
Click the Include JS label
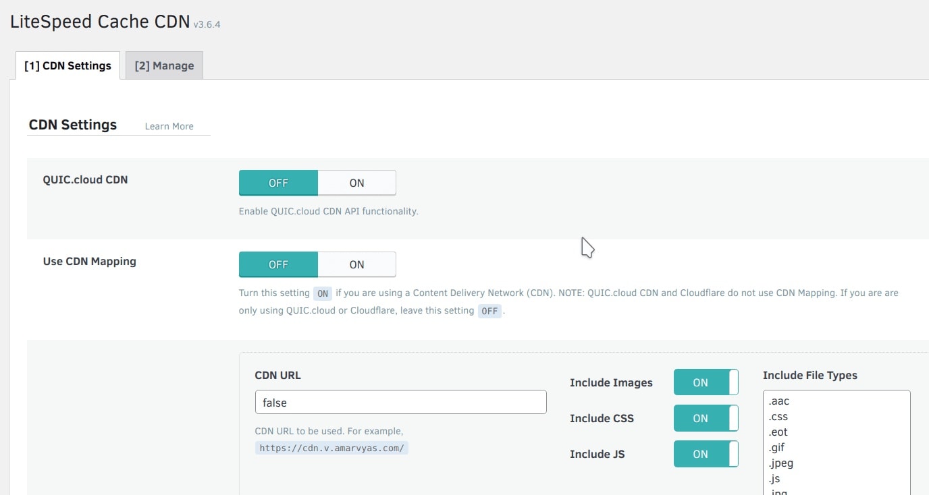point(597,454)
